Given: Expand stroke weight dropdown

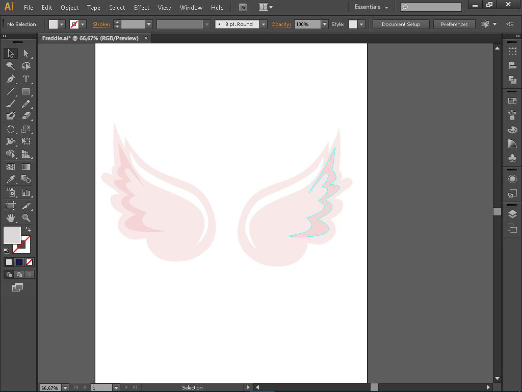Looking at the screenshot, I should tap(149, 24).
